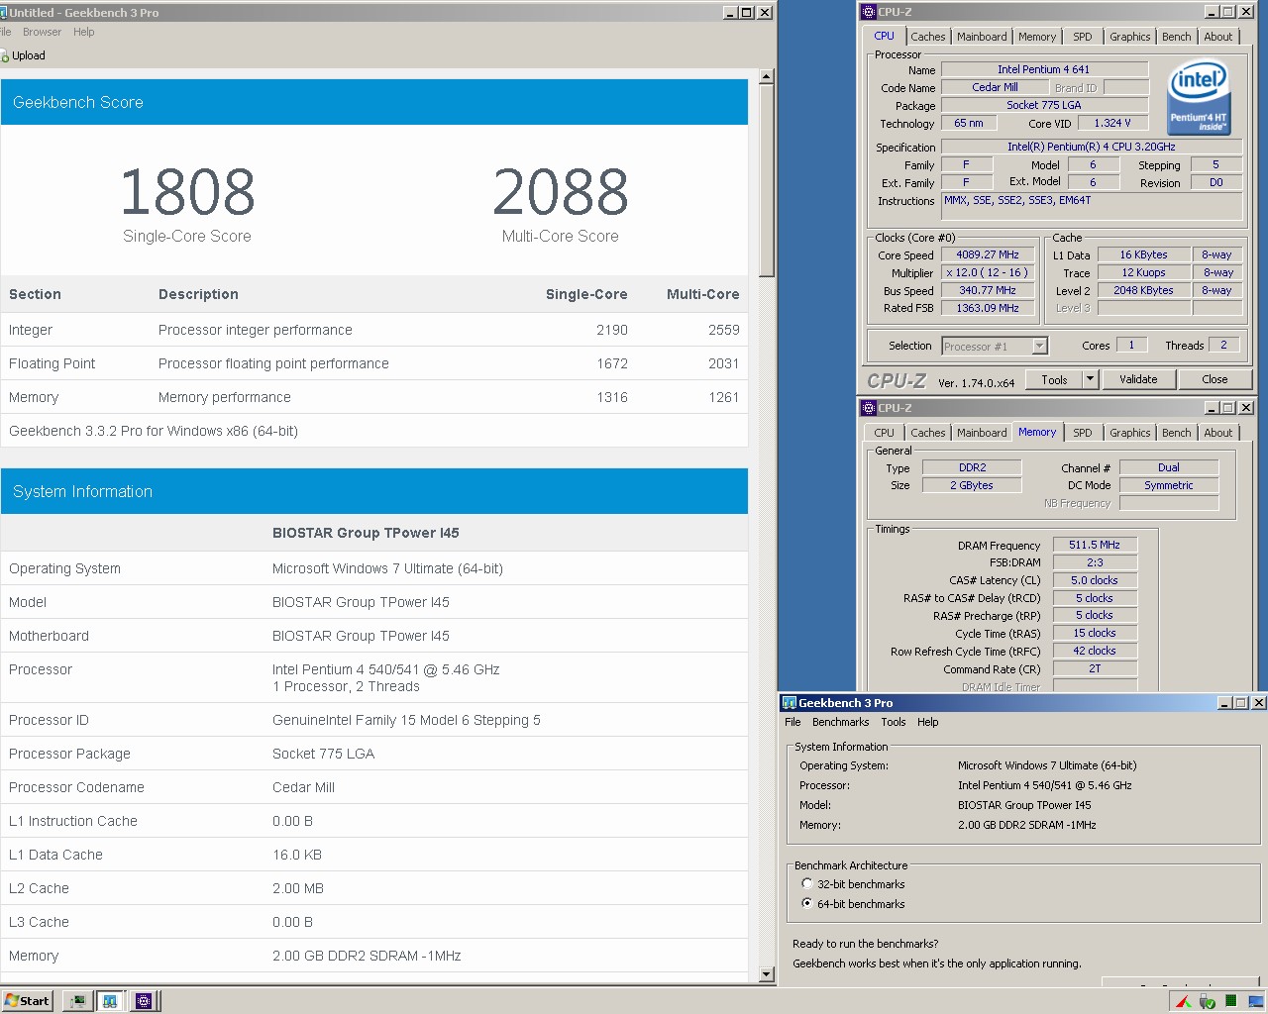The width and height of the screenshot is (1268, 1014).
Task: Click top CPU-Z window title bar icon
Action: click(869, 12)
